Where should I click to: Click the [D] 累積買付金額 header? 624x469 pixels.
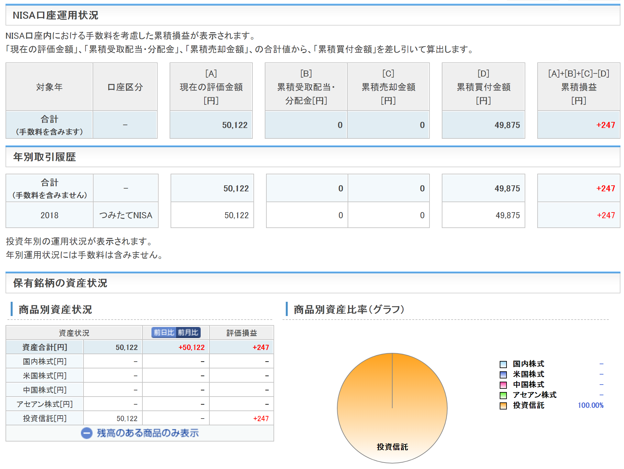pos(483,87)
